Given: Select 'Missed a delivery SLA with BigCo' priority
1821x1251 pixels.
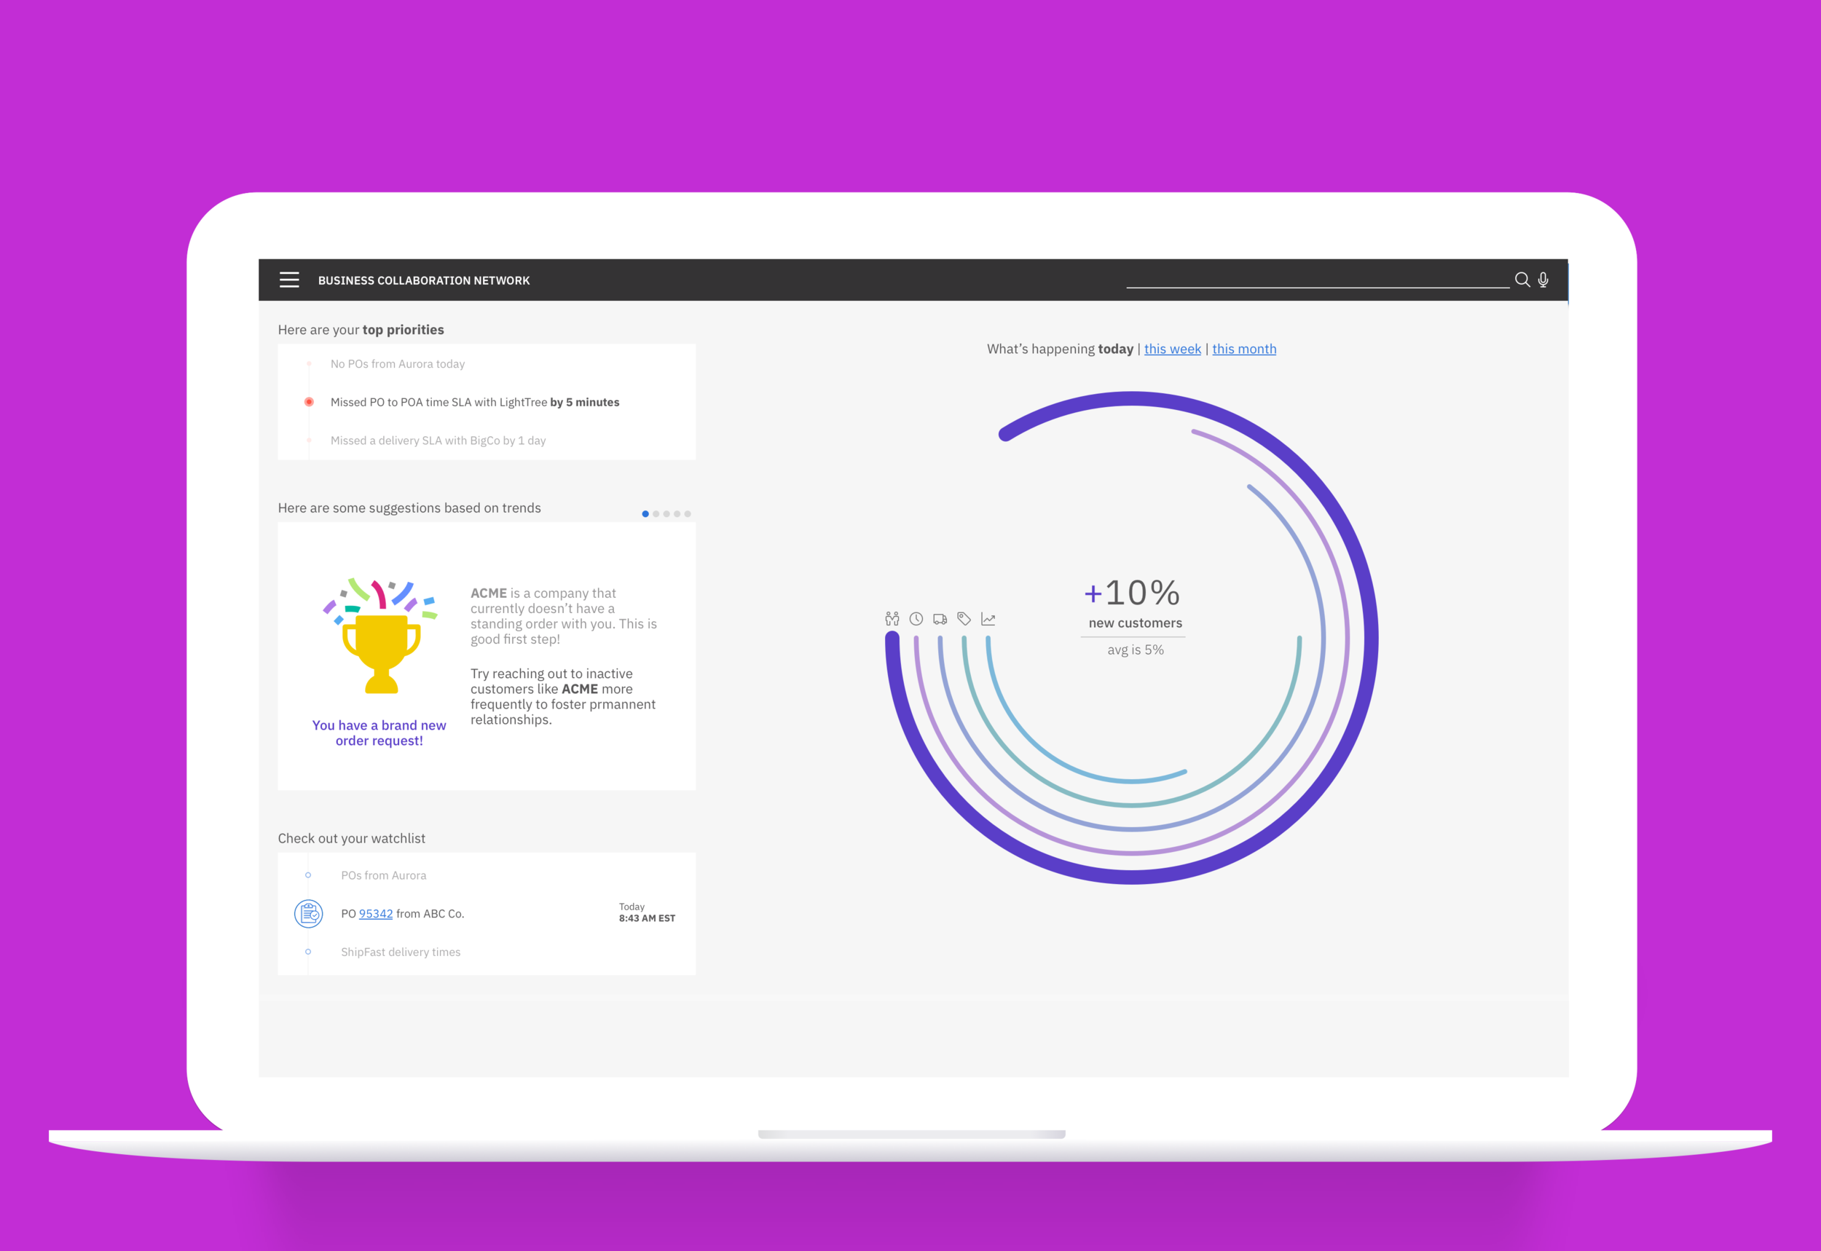Looking at the screenshot, I should [438, 441].
